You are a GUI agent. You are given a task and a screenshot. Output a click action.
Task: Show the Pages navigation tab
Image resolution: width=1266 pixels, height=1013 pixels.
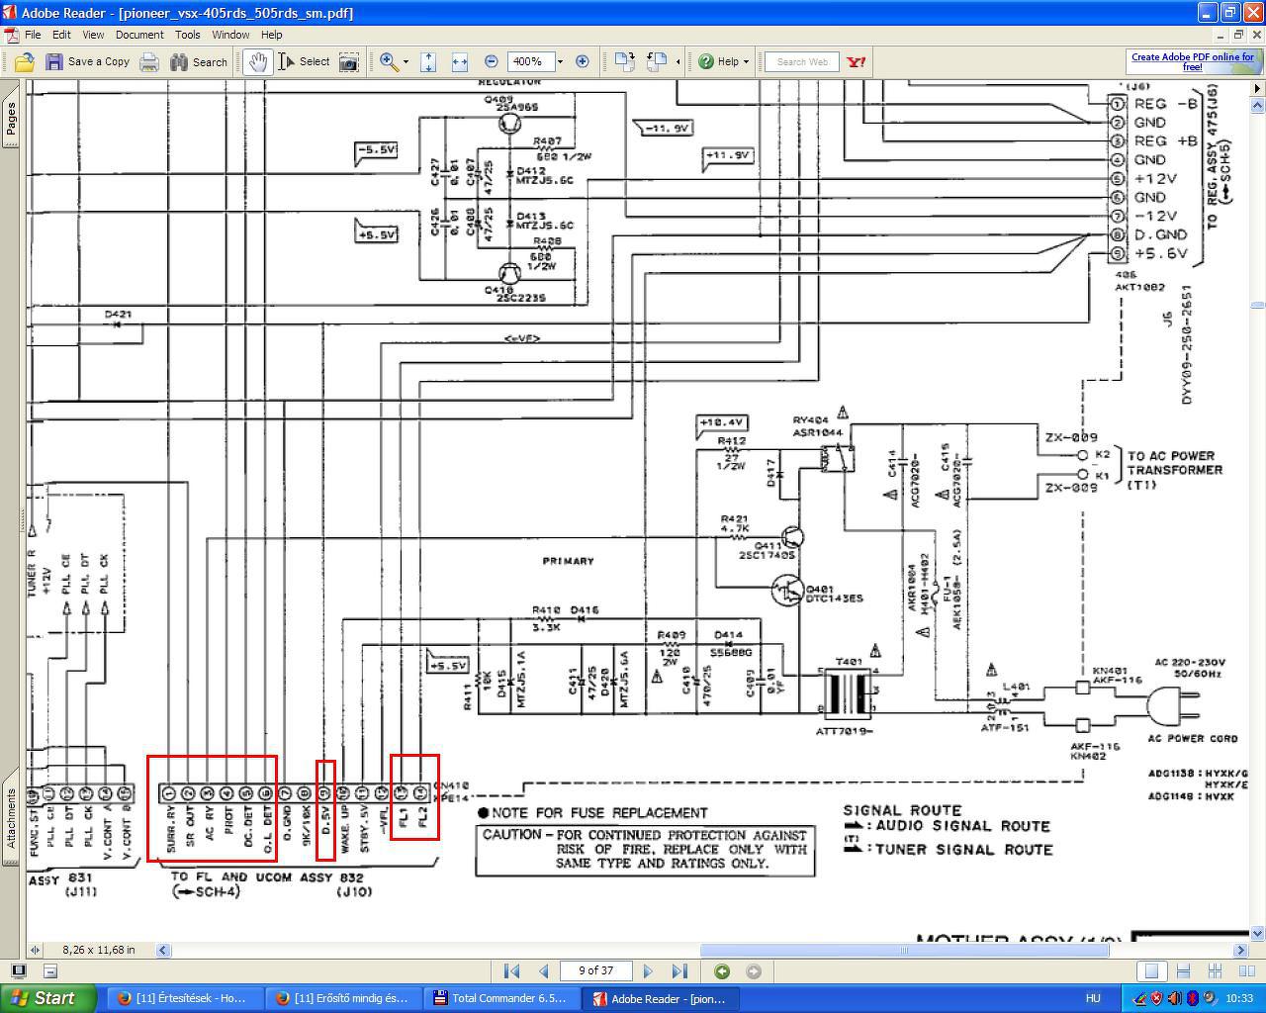pos(11,119)
